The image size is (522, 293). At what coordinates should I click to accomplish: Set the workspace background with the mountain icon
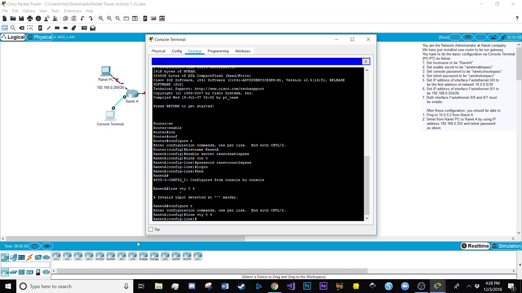click(x=493, y=37)
